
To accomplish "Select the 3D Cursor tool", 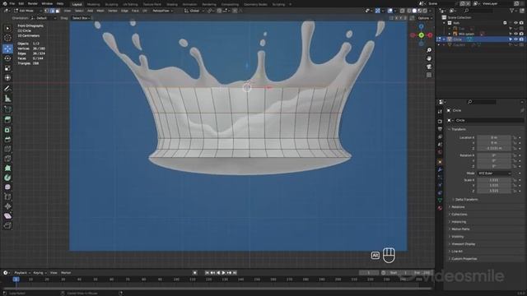I will (x=7, y=38).
